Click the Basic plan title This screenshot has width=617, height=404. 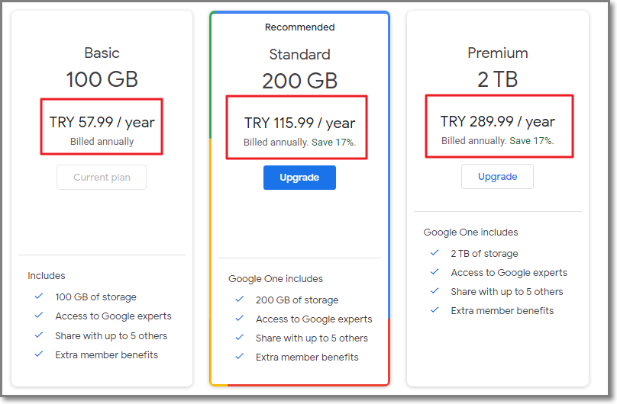pyautogui.click(x=102, y=53)
